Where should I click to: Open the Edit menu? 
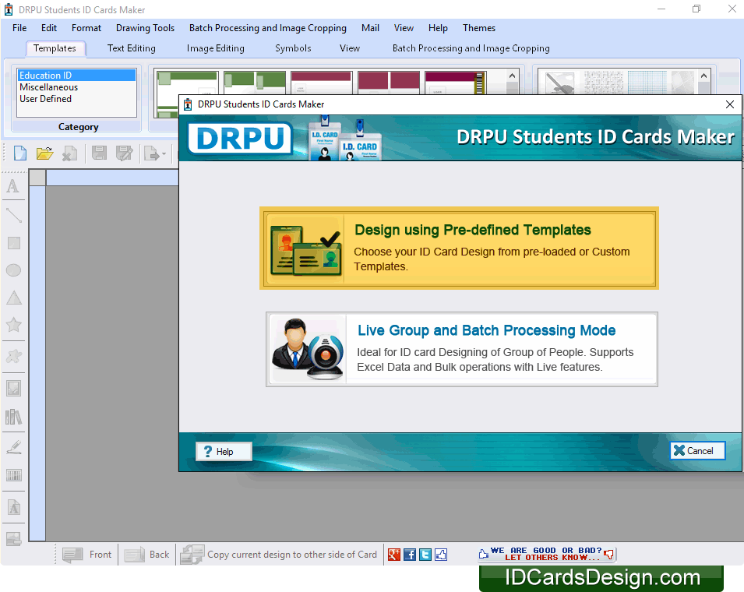tap(49, 28)
